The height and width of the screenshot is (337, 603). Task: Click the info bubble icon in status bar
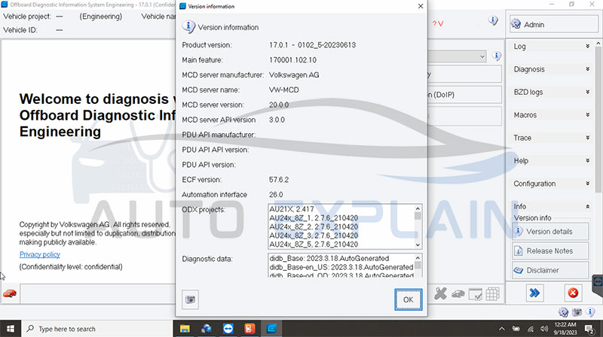coord(590,311)
